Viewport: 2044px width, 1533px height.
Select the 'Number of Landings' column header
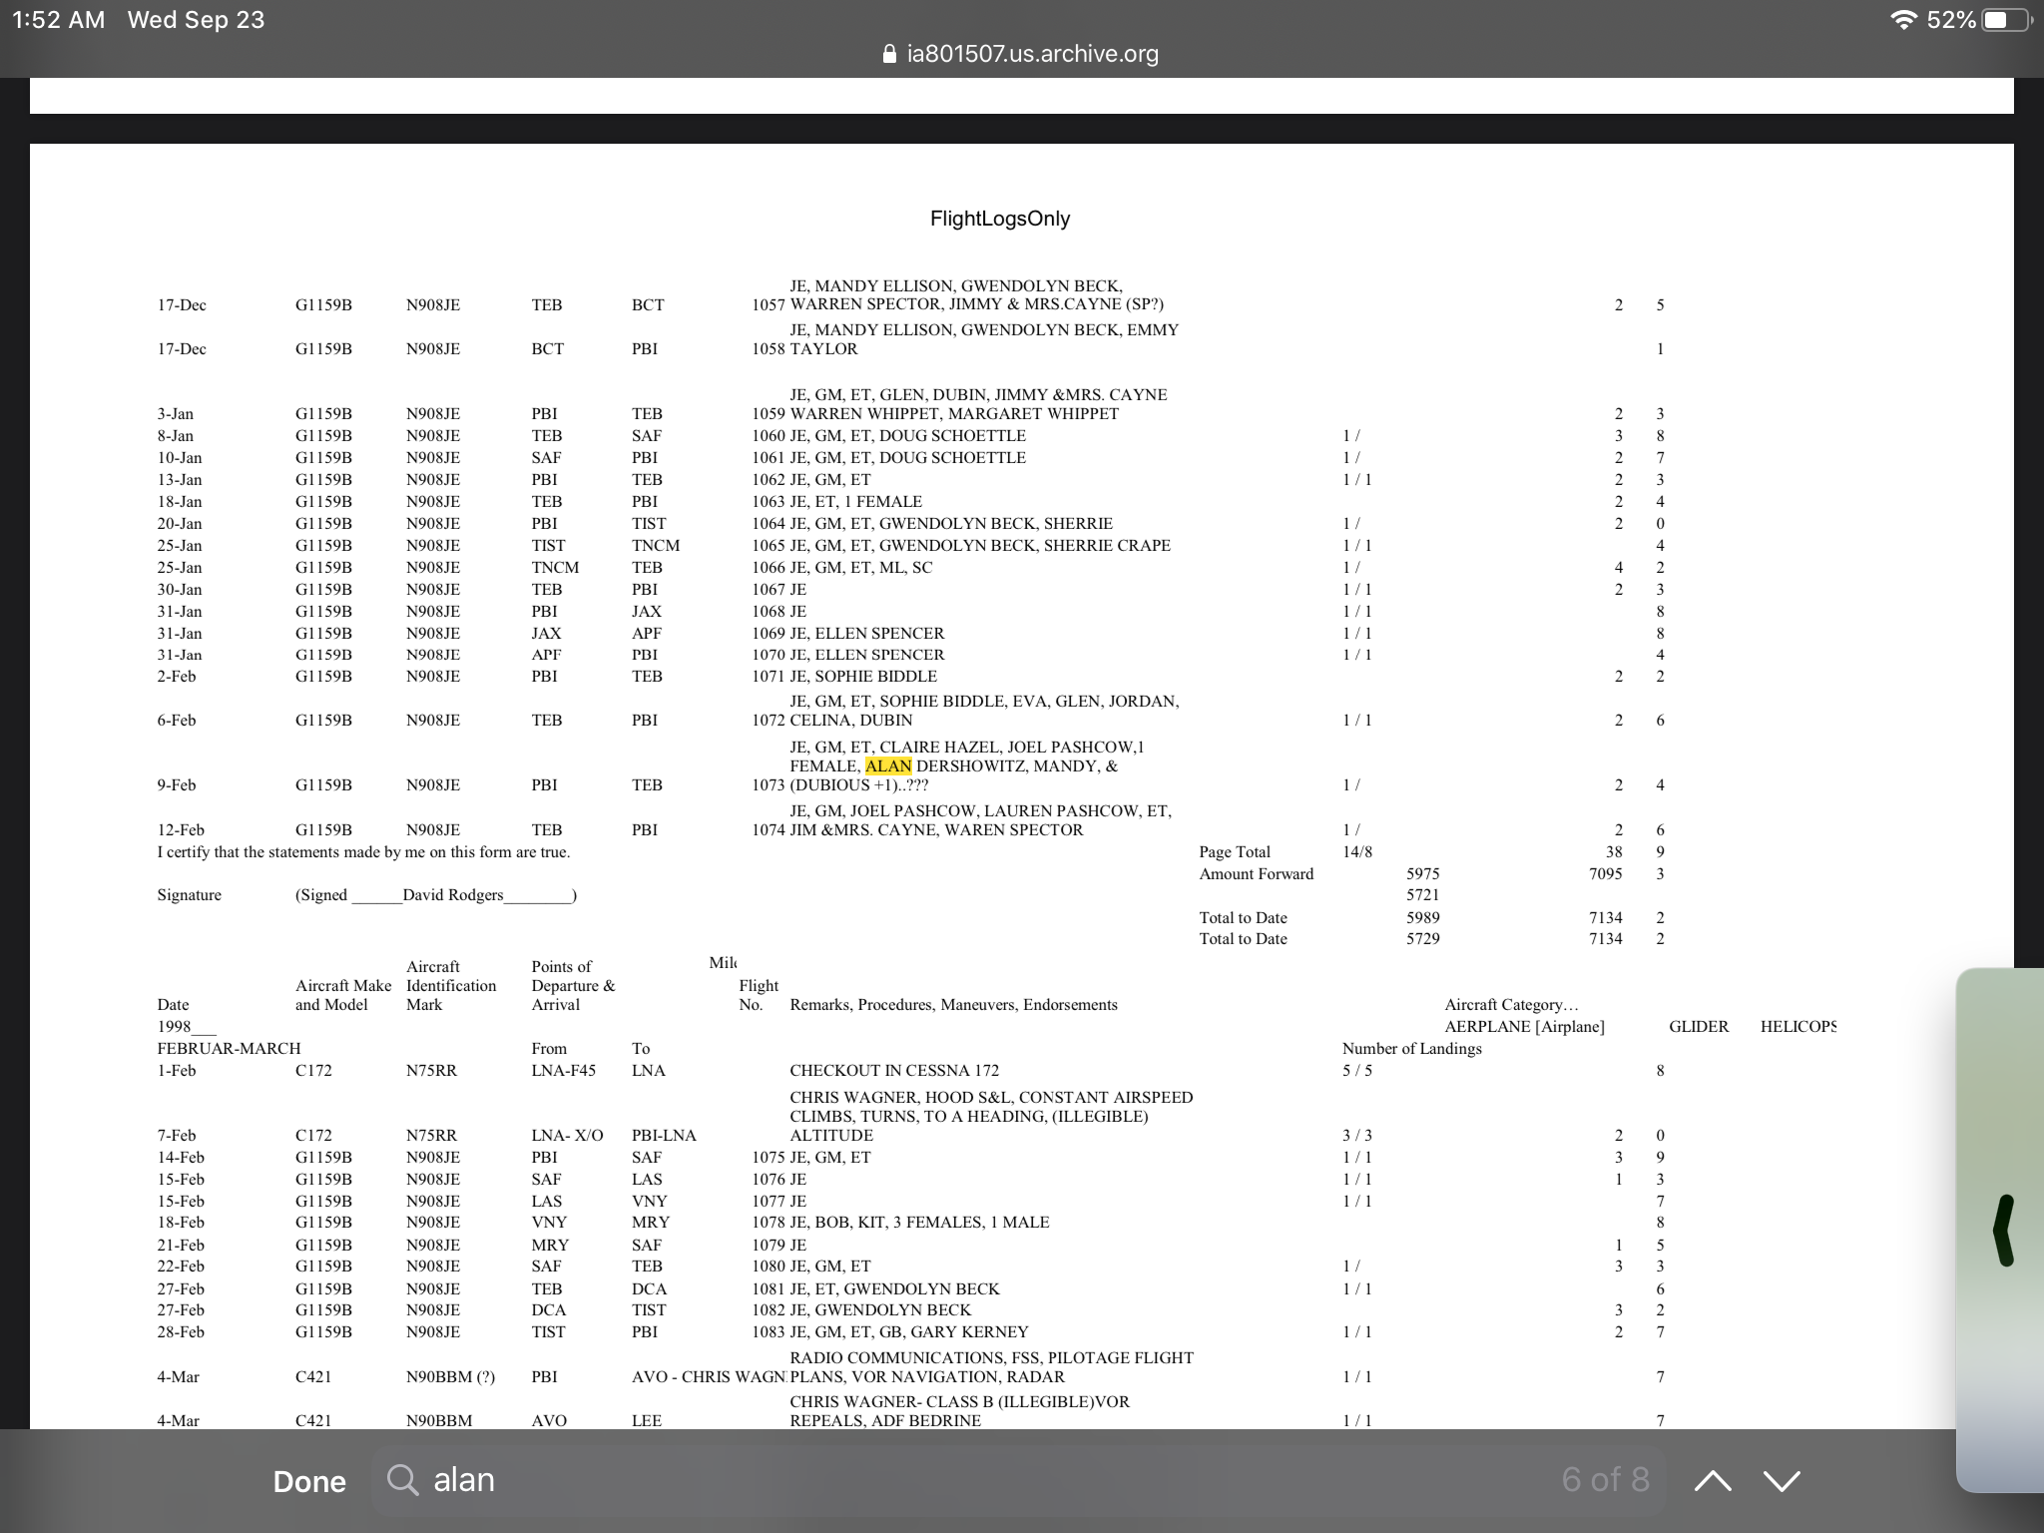(x=1412, y=1049)
